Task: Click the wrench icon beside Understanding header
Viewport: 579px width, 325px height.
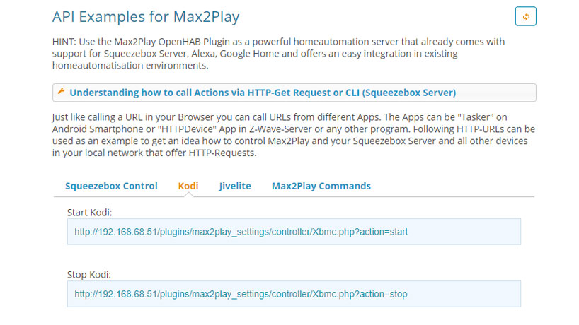Action: [62, 91]
